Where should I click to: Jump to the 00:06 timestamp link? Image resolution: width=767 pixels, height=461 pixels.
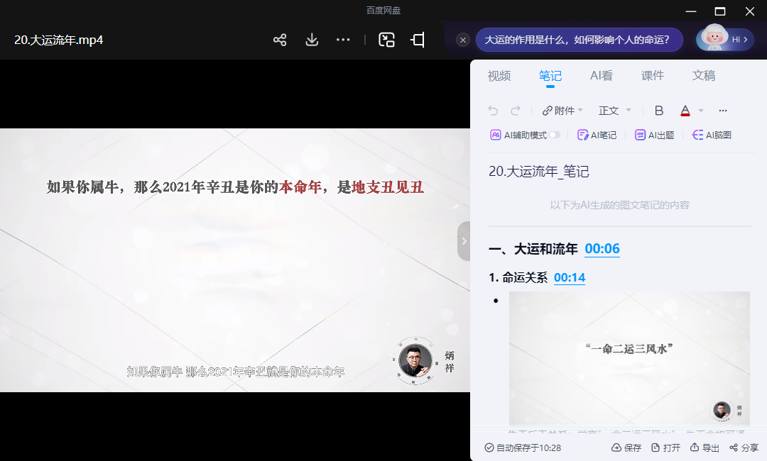(x=602, y=249)
